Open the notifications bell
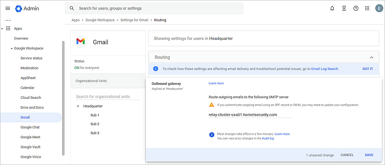This screenshot has height=165, width=385. [332, 8]
